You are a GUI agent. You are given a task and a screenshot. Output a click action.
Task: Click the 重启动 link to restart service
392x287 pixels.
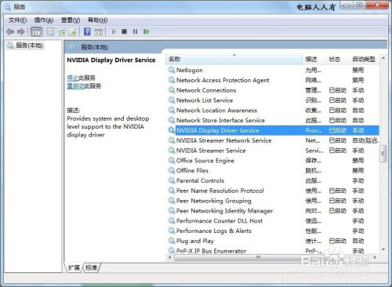point(75,86)
